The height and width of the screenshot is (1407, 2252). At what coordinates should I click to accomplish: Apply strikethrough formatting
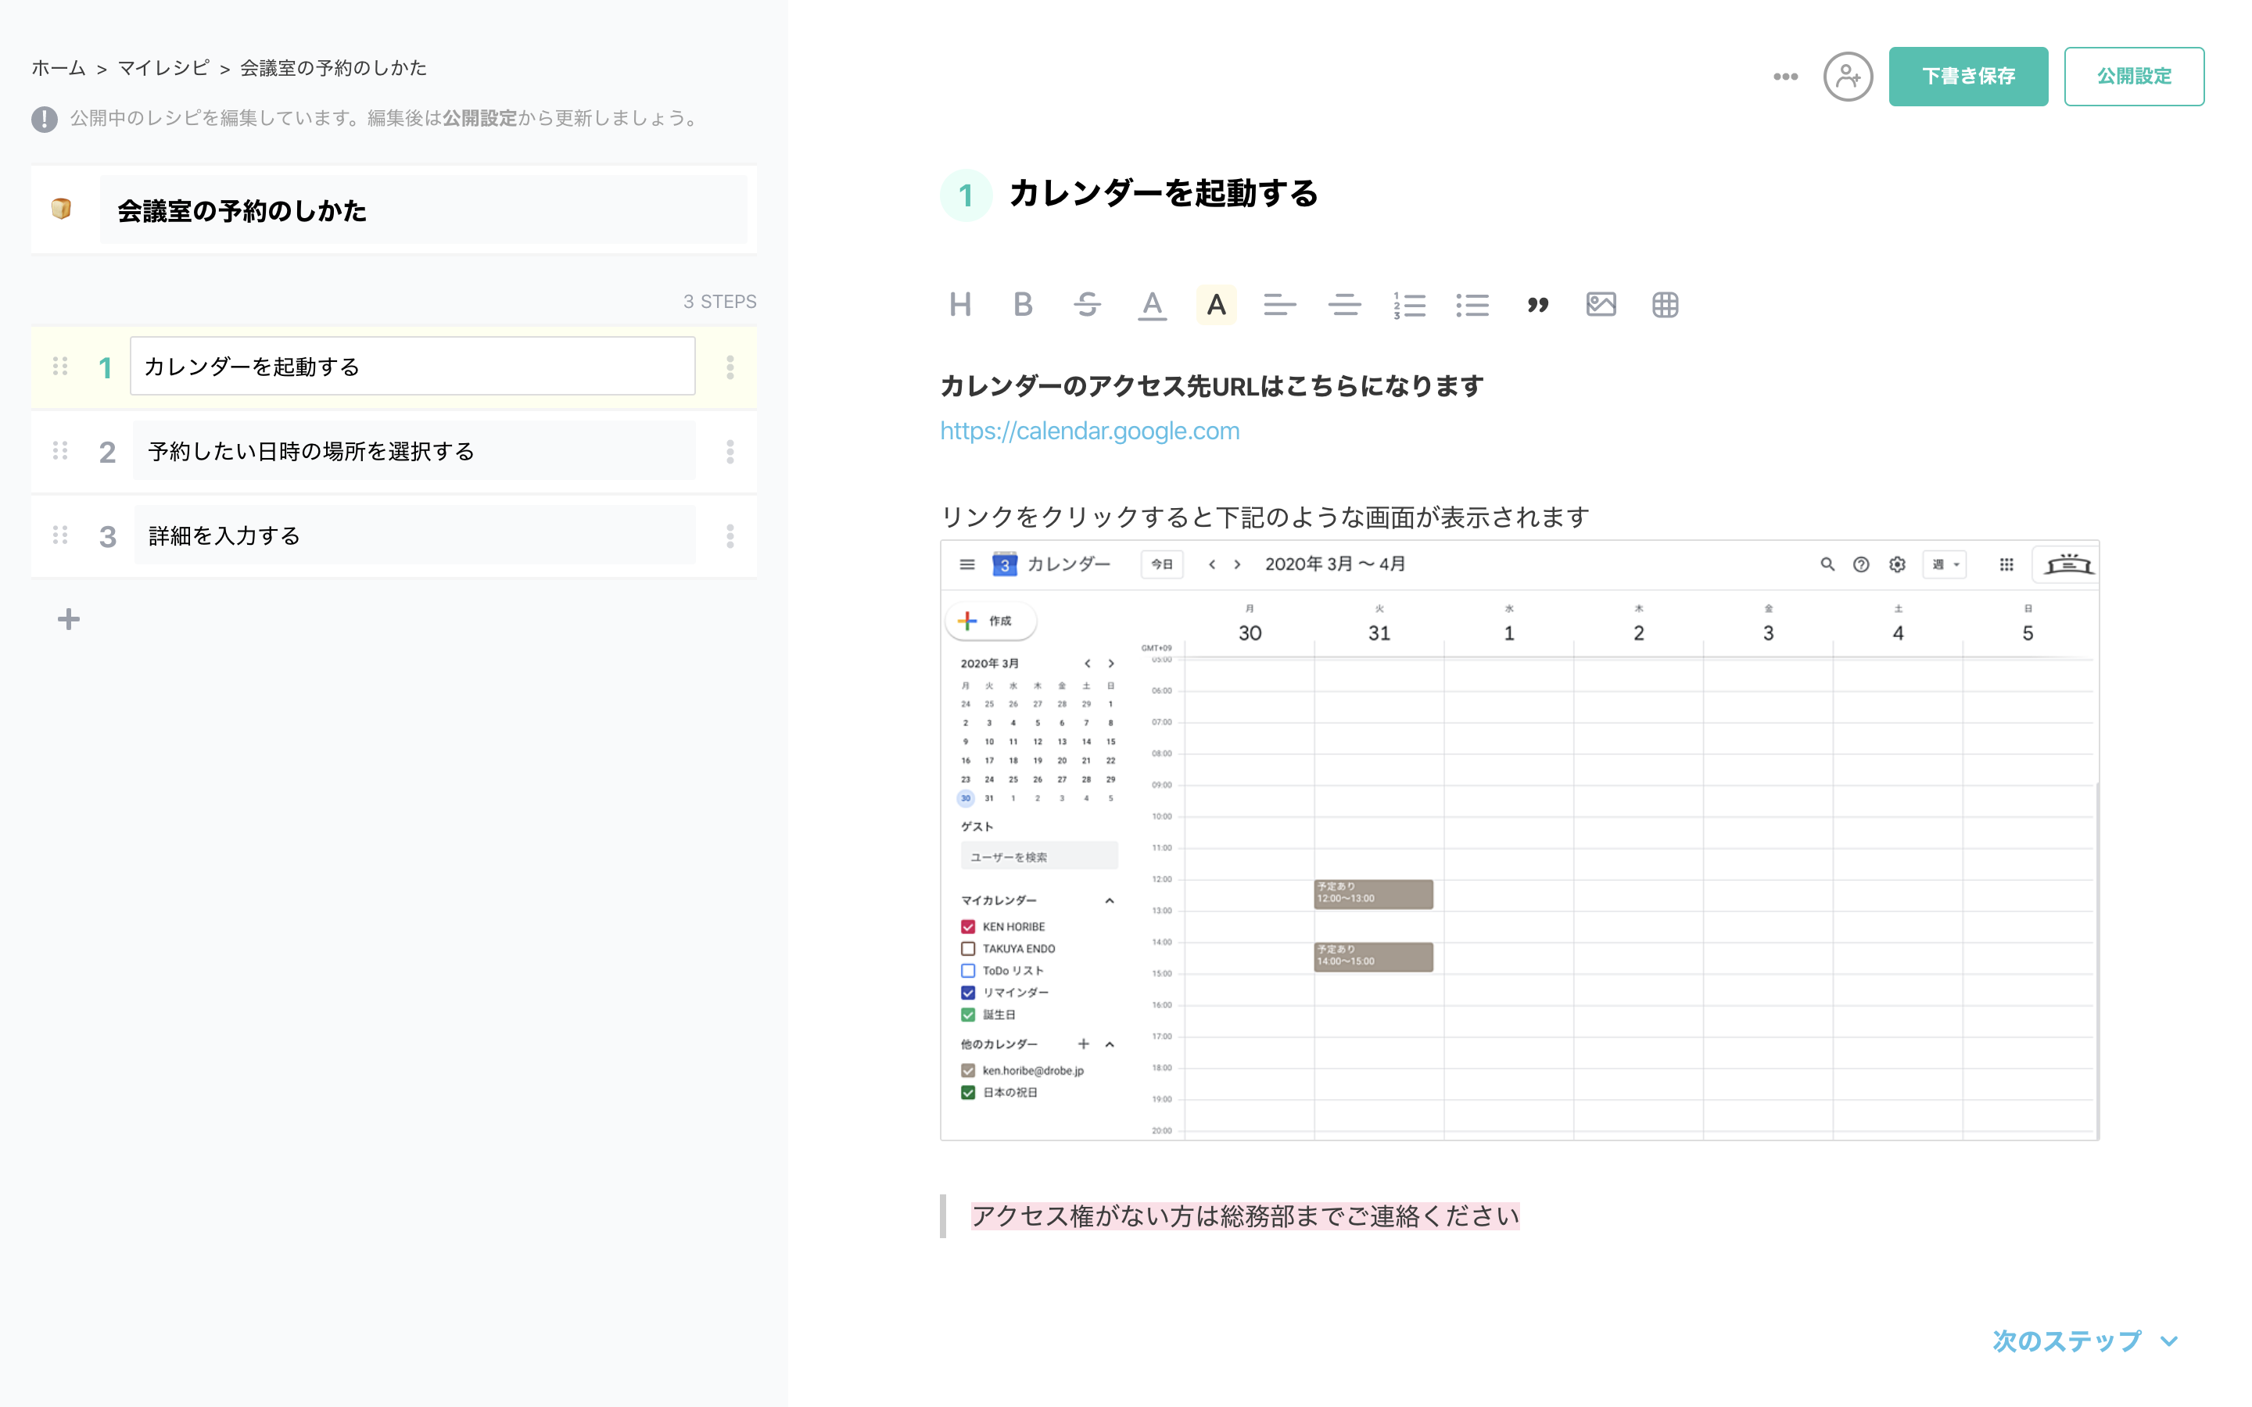[1087, 304]
